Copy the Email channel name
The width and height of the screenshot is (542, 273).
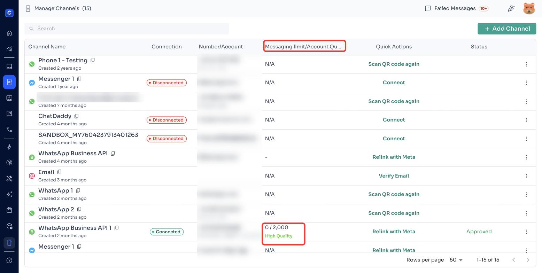point(59,172)
